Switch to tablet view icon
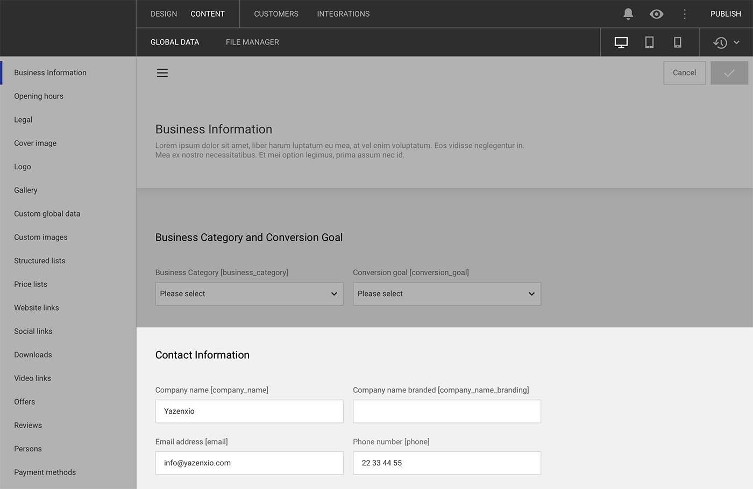 649,42
